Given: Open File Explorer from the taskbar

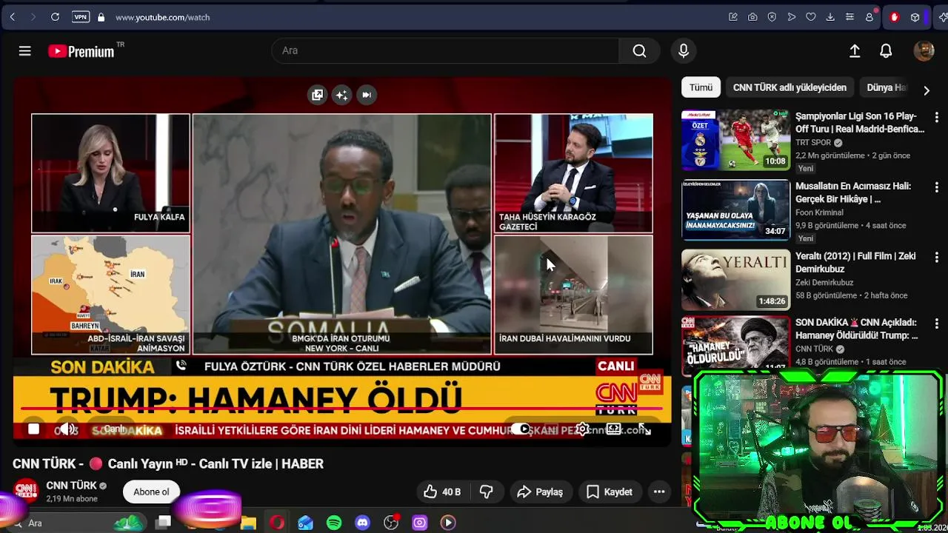Looking at the screenshot, I should tap(248, 523).
